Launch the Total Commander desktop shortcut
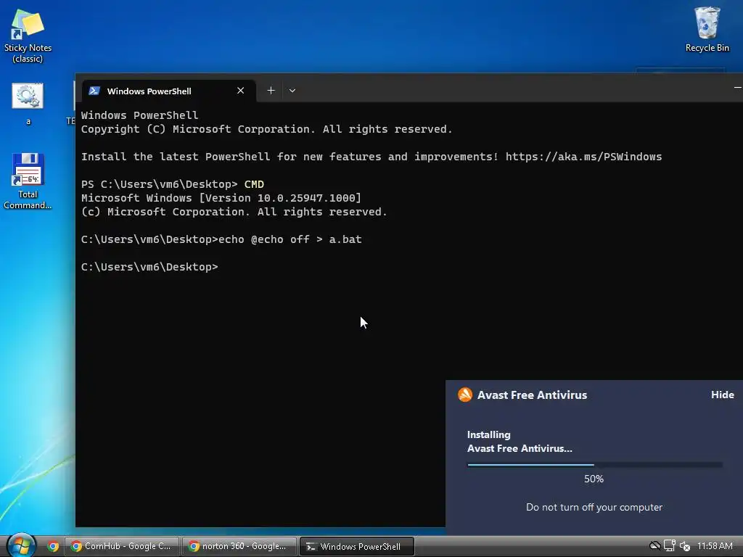743x557 pixels. (x=28, y=181)
